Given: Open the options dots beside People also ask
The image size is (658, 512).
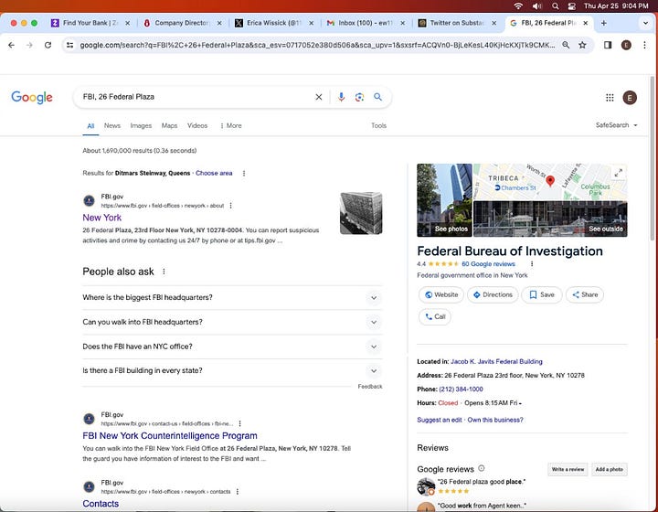Looking at the screenshot, I should 164,272.
